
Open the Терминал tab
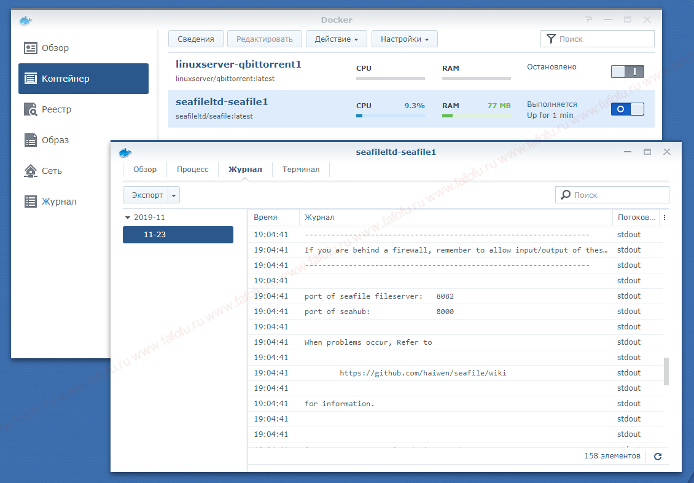[300, 169]
